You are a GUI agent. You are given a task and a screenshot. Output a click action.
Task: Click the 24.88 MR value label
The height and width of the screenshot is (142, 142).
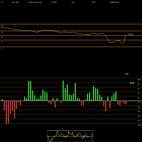click(132, 83)
